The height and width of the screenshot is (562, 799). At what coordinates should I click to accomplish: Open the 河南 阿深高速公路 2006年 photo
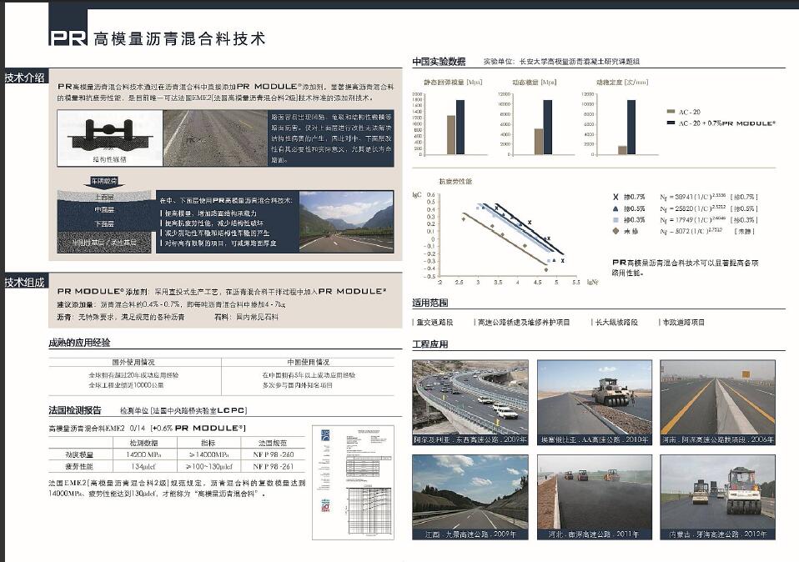(718, 402)
